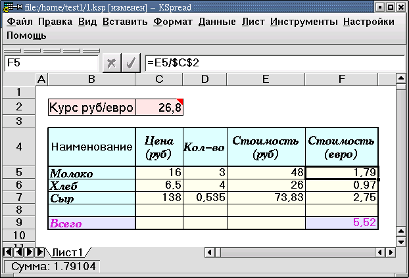Viewport: 409px width, 278px height.
Task: Select row 9 header
Action: pos(19,222)
